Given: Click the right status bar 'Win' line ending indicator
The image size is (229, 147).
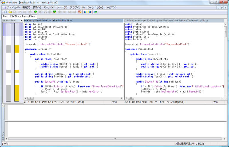Looking at the screenshot, I should [216, 102].
